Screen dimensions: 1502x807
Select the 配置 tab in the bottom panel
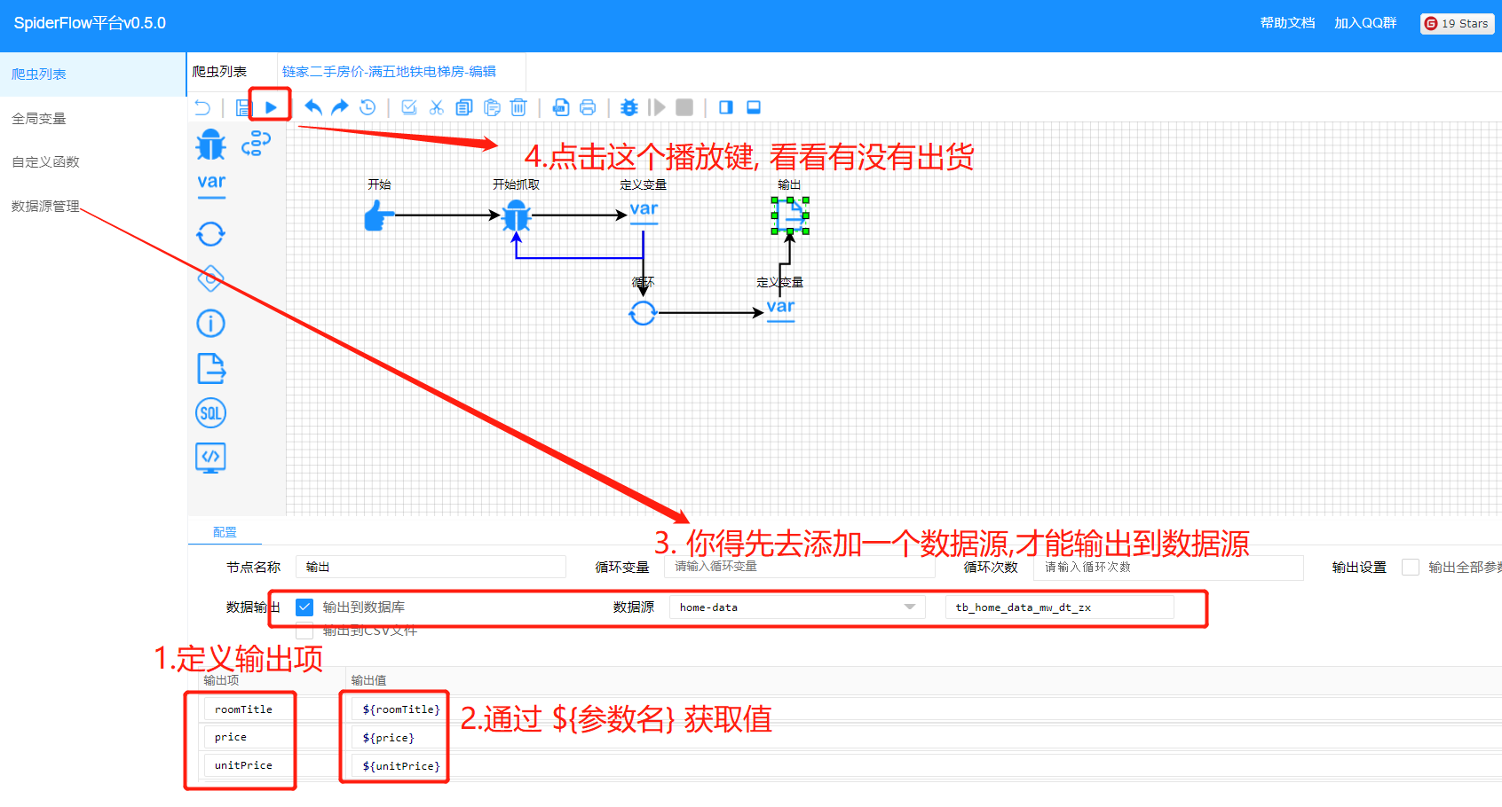[224, 531]
